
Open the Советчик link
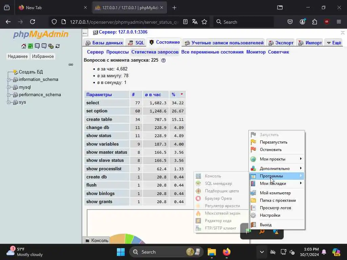[x=279, y=52]
